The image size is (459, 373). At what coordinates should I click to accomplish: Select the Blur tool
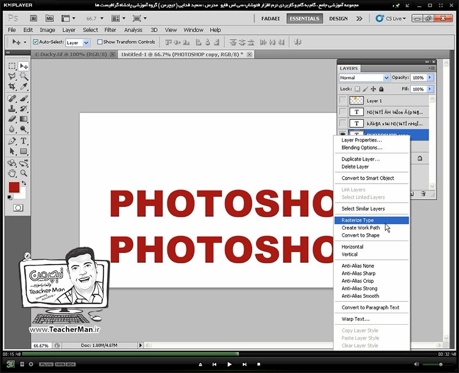[x=12, y=129]
